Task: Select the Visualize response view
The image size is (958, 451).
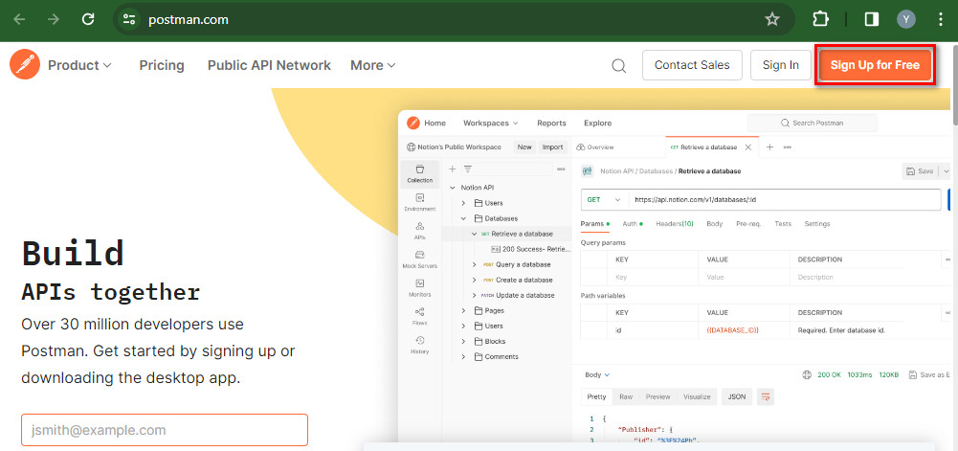Action: click(x=697, y=396)
